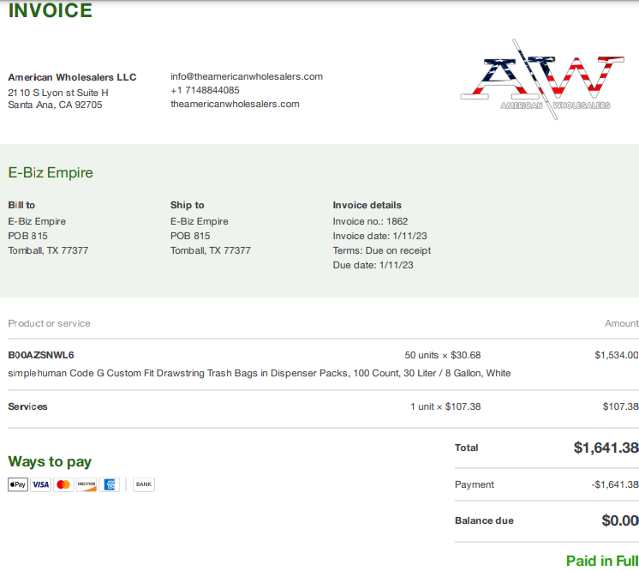Image resolution: width=639 pixels, height=571 pixels.
Task: Click the Apple Pay payment icon
Action: (18, 484)
